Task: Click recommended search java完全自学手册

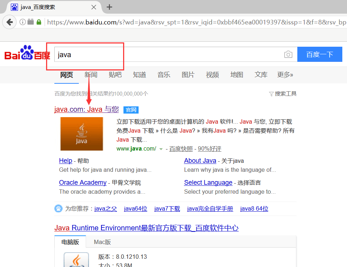Action: pos(210,209)
